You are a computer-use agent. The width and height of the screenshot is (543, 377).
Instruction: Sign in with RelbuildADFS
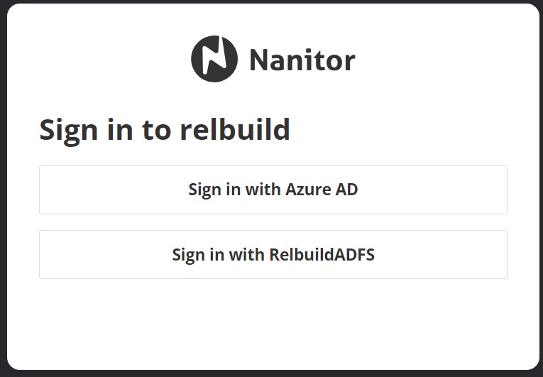[273, 254]
